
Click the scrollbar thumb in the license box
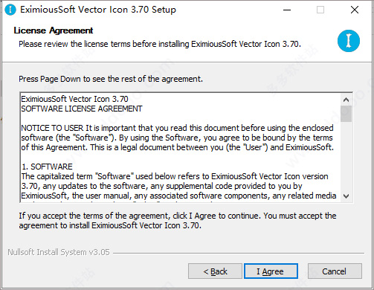(x=346, y=114)
